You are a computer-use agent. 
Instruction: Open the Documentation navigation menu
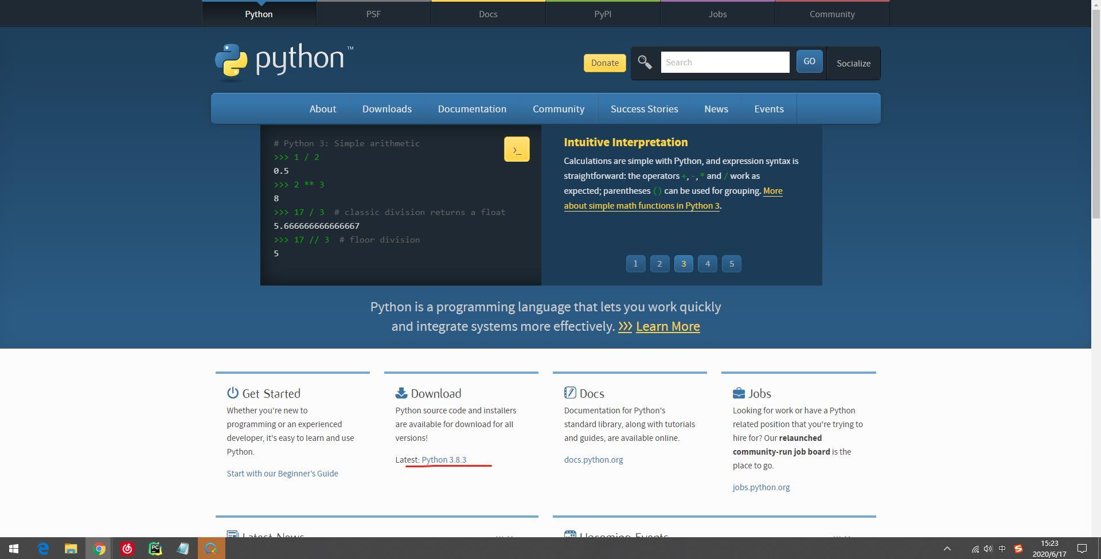pyautogui.click(x=472, y=108)
